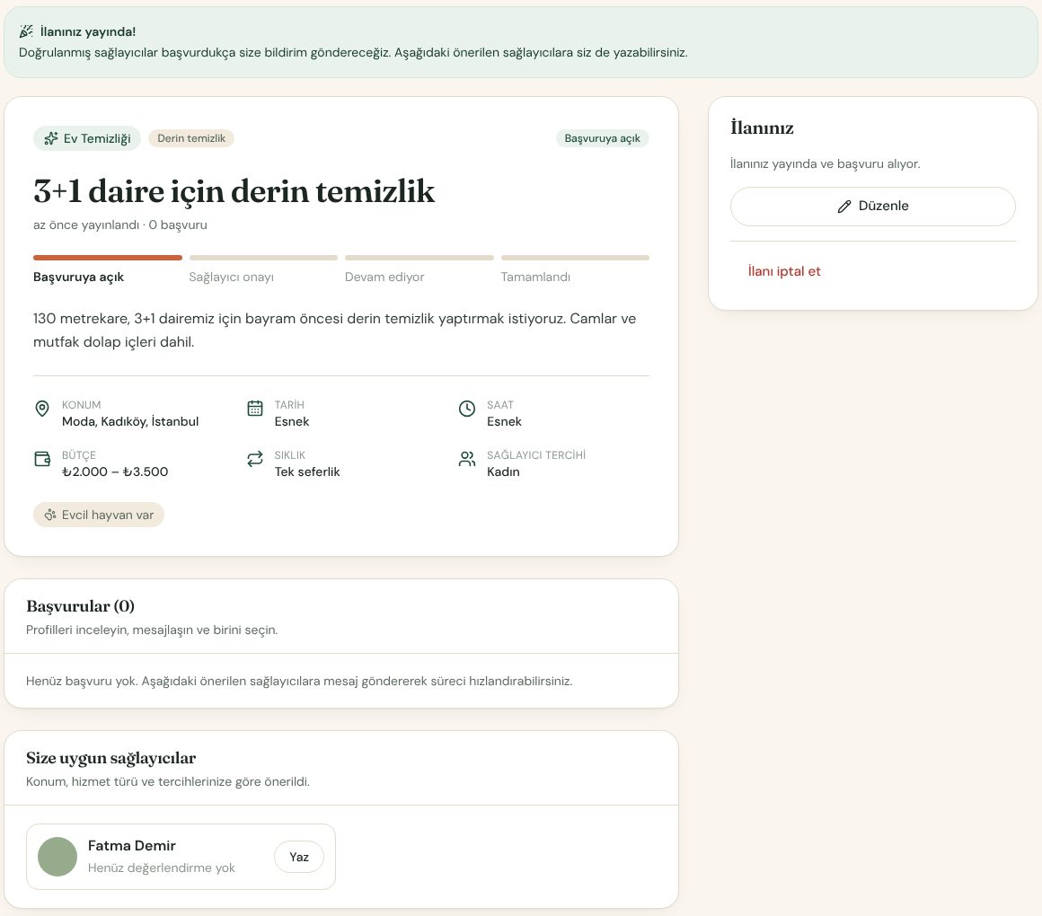Click the people icon beside Sağlayıcı Tercihi
The image size is (1042, 916).
(467, 459)
